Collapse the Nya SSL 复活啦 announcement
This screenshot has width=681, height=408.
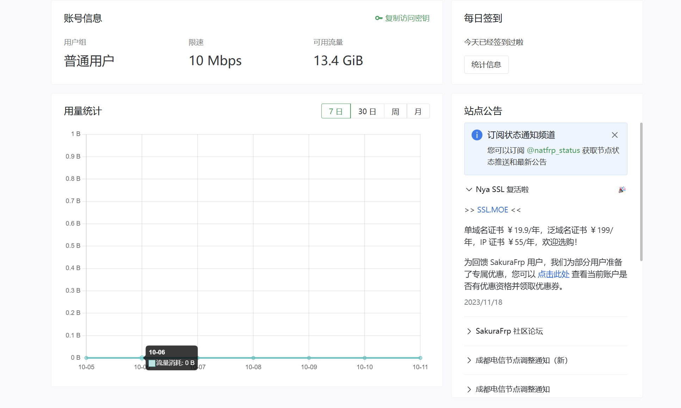(545, 190)
